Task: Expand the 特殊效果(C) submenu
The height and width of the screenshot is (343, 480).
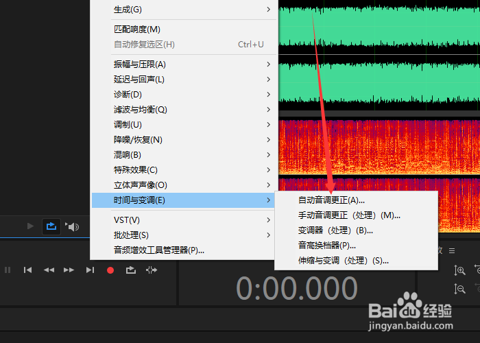Action: (x=184, y=169)
